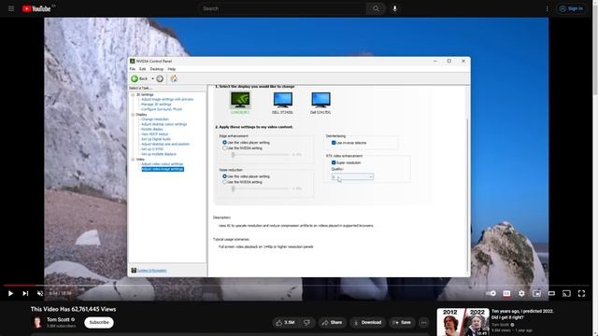
Task: Select 'Rotate display' task
Action: click(x=152, y=129)
